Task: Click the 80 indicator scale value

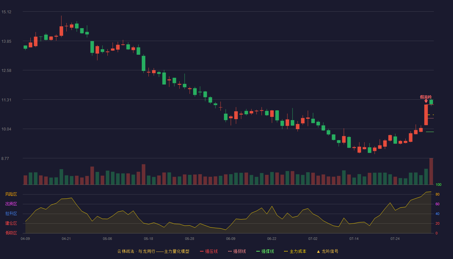Action: 437,194
